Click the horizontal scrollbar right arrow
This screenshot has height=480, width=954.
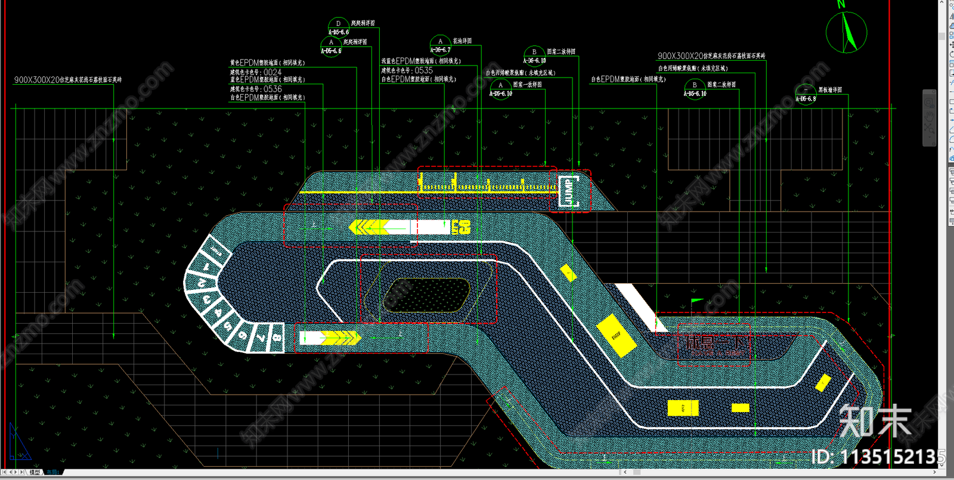934,472
